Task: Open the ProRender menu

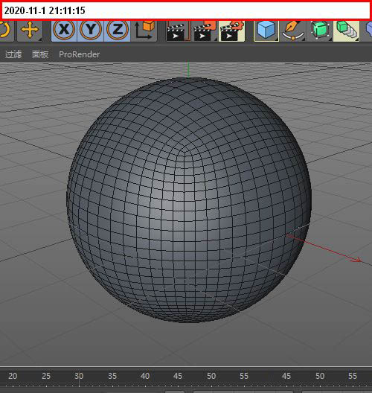Action: 79,54
